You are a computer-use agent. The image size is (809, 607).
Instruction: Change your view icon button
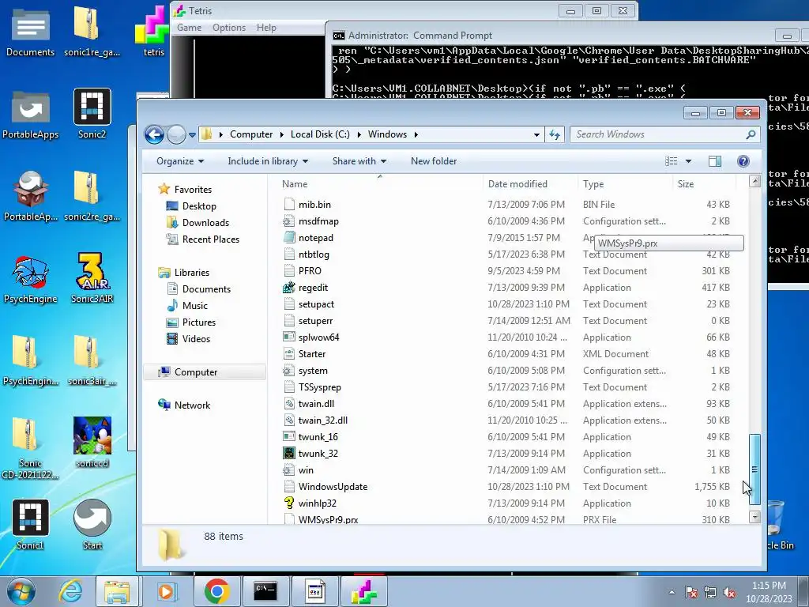click(x=672, y=161)
